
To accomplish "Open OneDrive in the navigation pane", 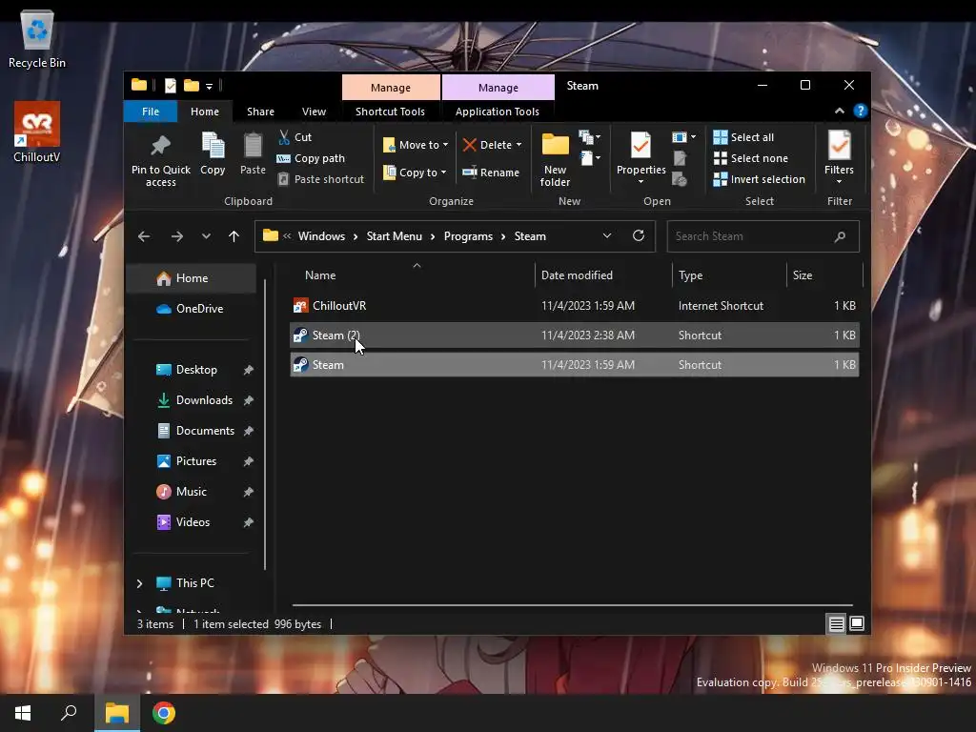I will 191,309.
